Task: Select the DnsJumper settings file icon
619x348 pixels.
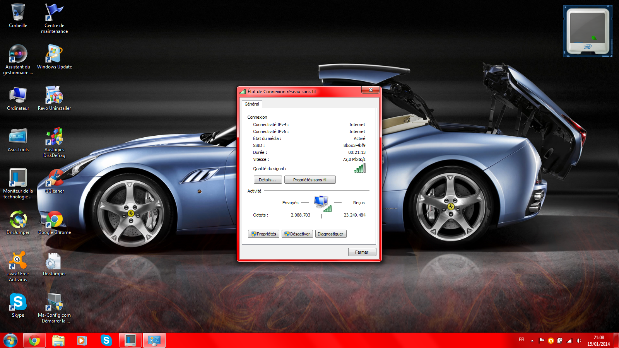Action: click(54, 264)
